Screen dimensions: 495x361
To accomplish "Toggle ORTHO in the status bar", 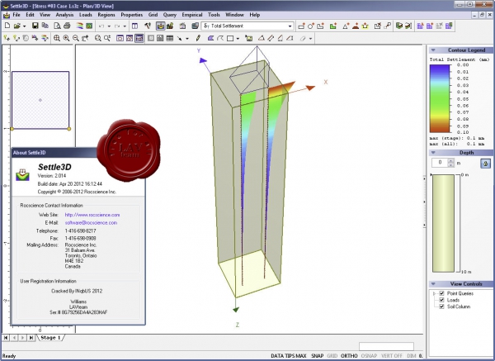I will click(x=349, y=356).
